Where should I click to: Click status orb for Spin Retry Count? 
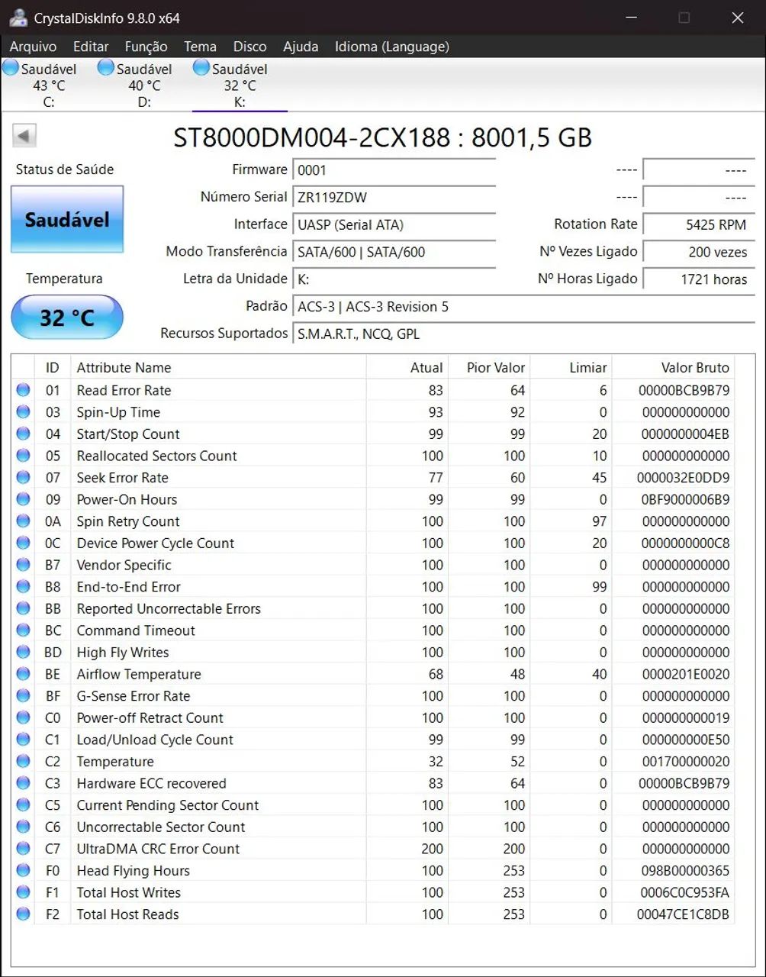[23, 521]
